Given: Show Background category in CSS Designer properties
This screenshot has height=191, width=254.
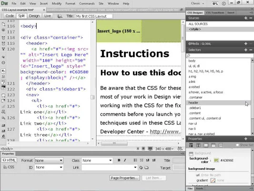Looking at the screenshot, I should [x=213, y=145].
